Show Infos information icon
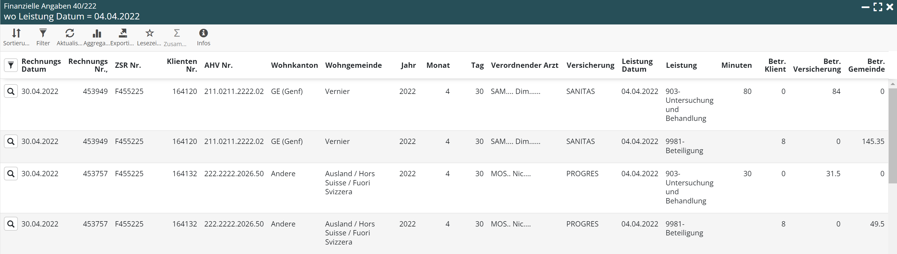 coord(203,33)
